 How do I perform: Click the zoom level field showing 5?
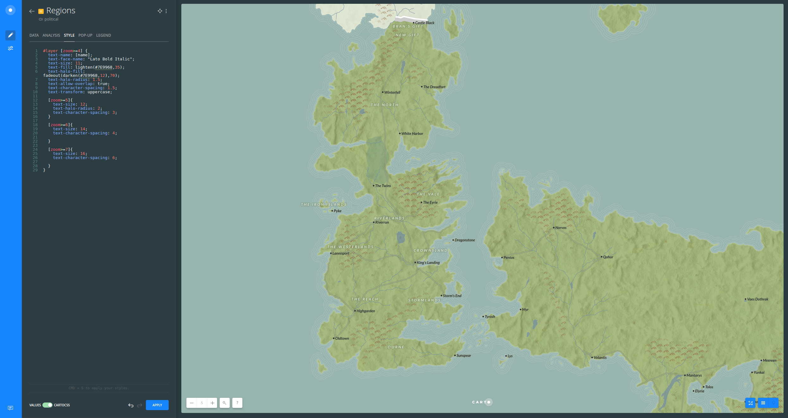[x=202, y=403]
